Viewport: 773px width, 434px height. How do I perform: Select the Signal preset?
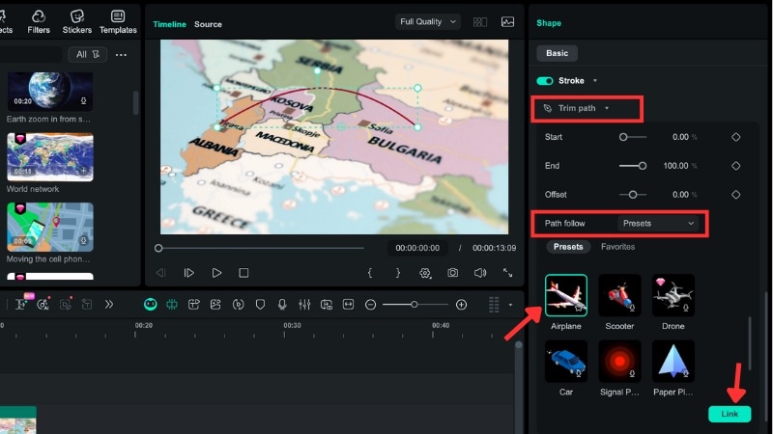[x=619, y=361]
